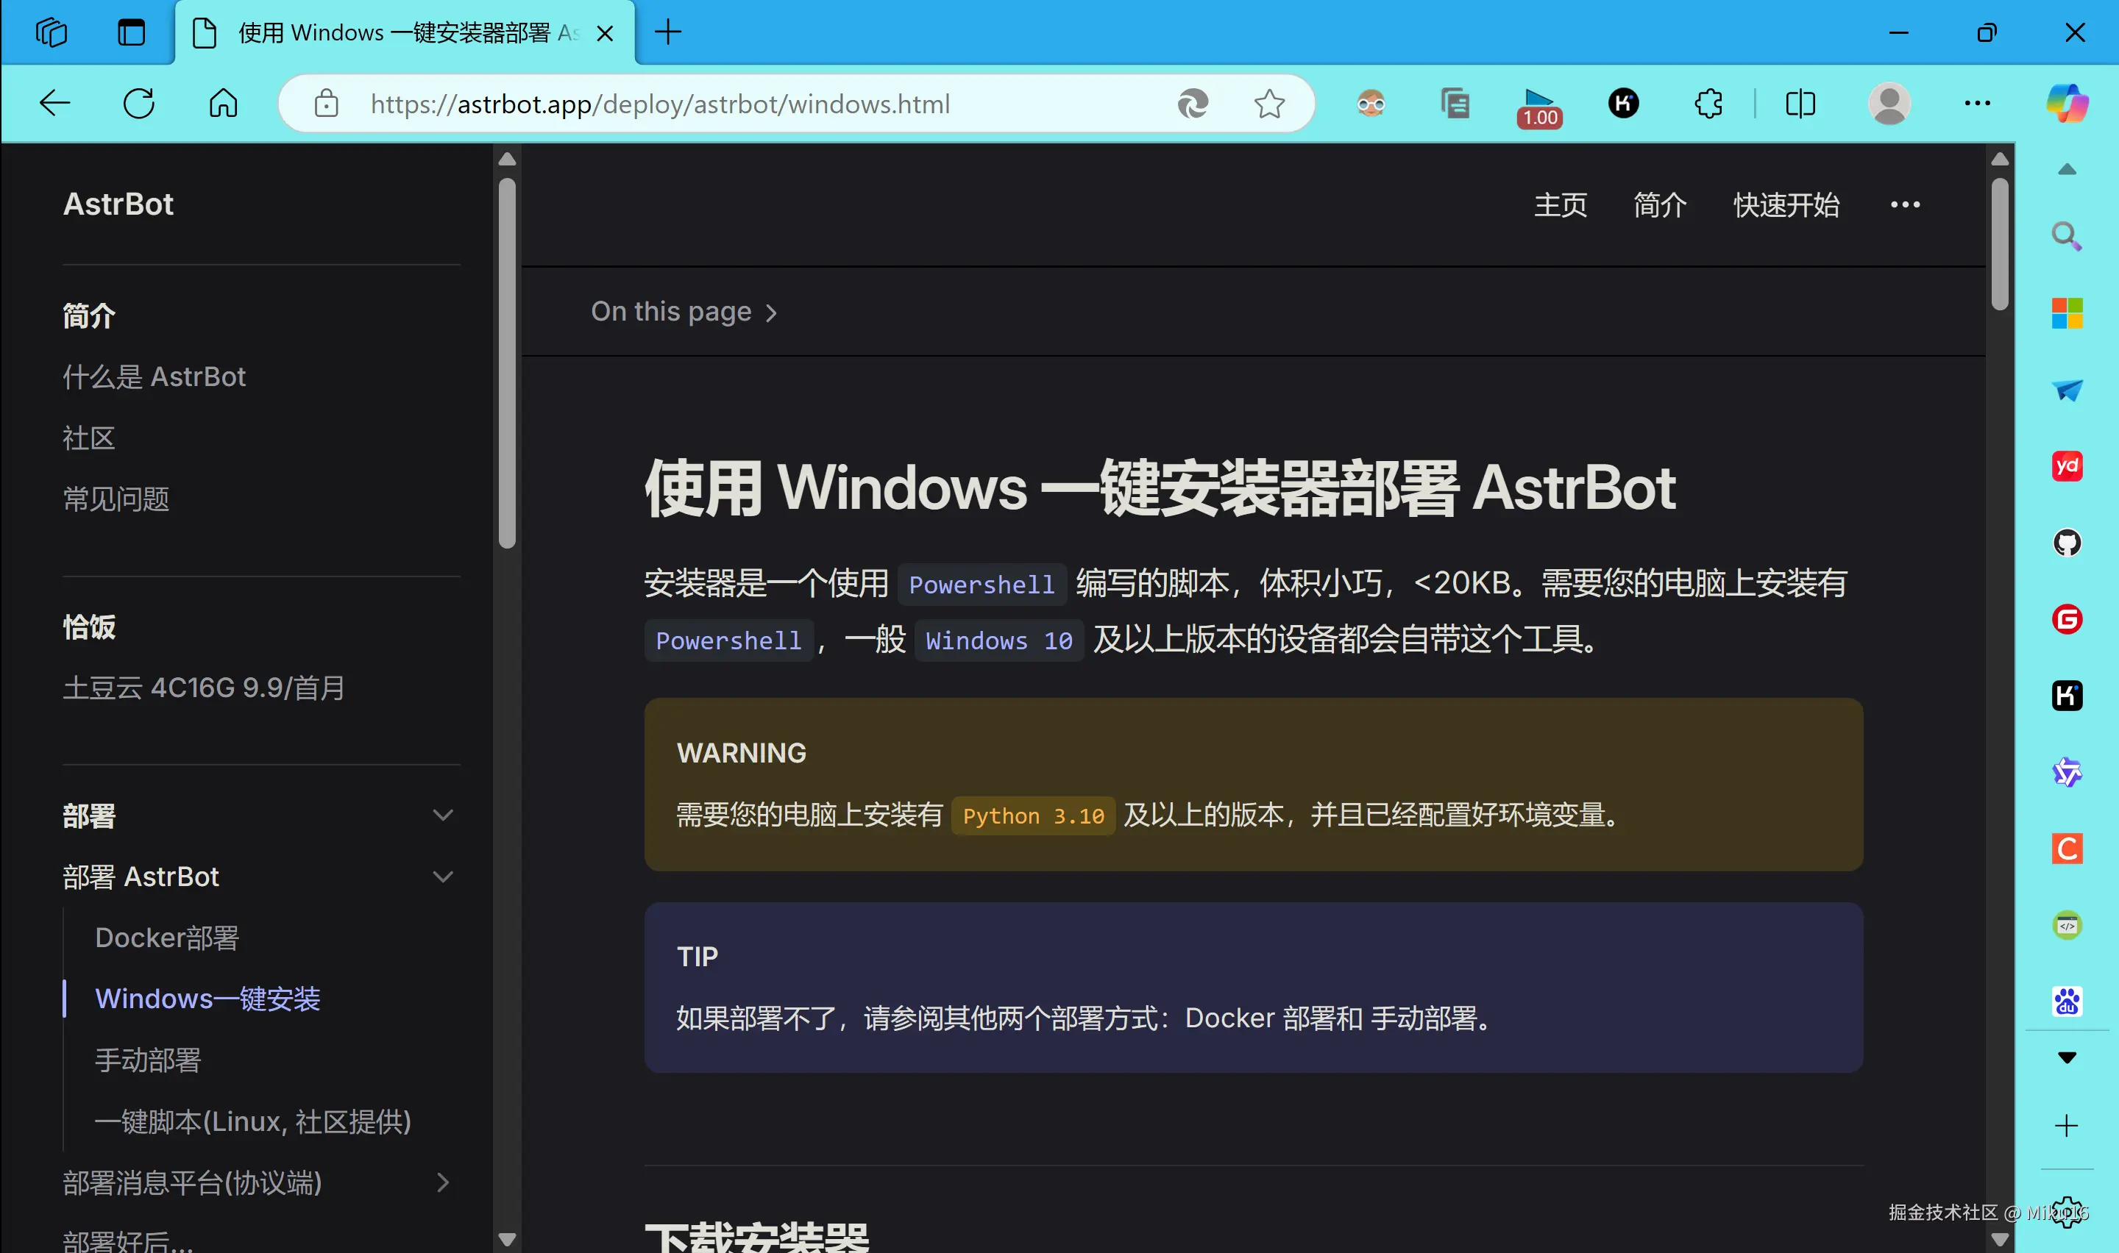Screen dimensions: 2119x1253
Task: Click the page's vertical scrollbar thumb
Action: tap(1999, 245)
